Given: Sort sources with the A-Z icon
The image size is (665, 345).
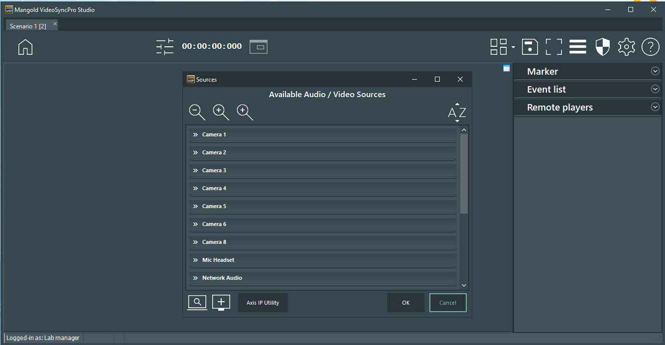Looking at the screenshot, I should [x=457, y=113].
